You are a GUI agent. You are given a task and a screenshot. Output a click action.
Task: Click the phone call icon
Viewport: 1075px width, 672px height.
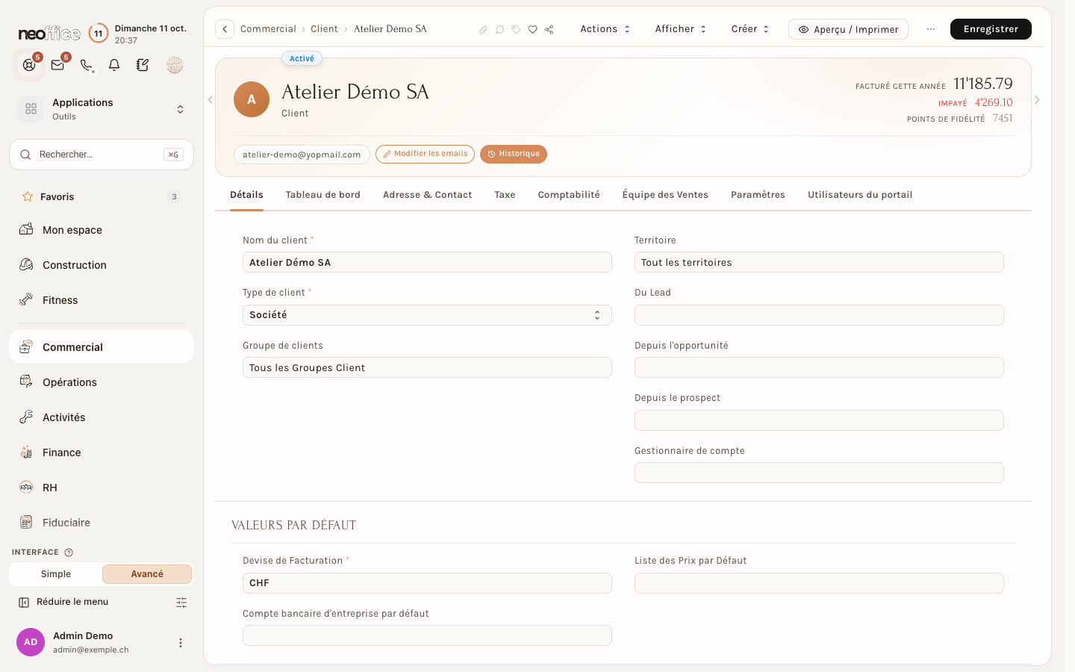[87, 65]
